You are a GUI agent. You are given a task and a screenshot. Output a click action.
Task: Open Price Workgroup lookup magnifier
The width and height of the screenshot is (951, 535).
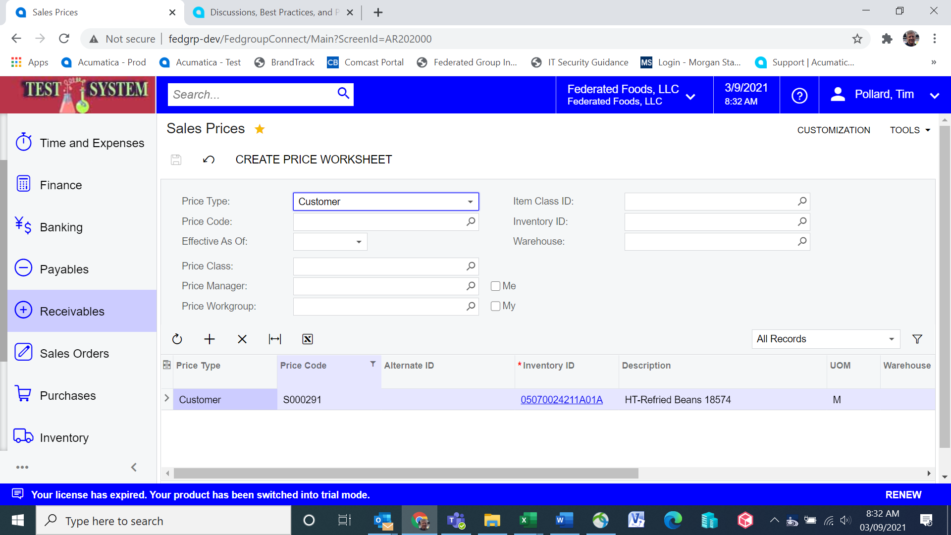pos(471,306)
